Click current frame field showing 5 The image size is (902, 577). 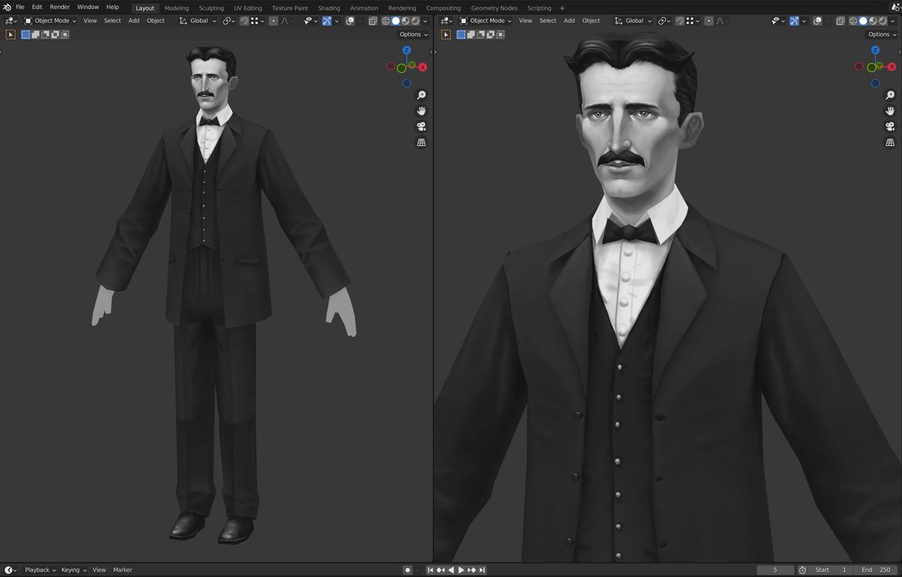(x=776, y=570)
